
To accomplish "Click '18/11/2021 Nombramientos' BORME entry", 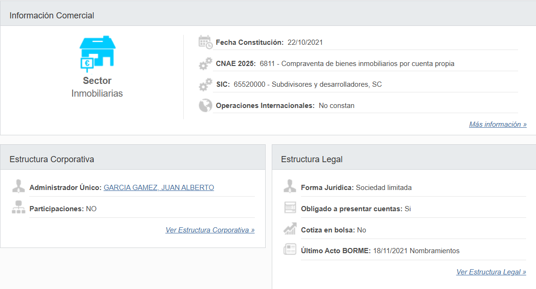I will coord(416,251).
